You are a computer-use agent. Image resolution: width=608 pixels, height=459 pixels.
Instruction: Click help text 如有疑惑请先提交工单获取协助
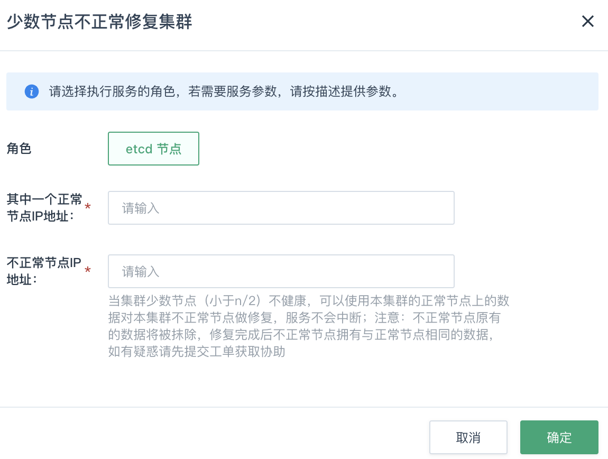coord(197,352)
